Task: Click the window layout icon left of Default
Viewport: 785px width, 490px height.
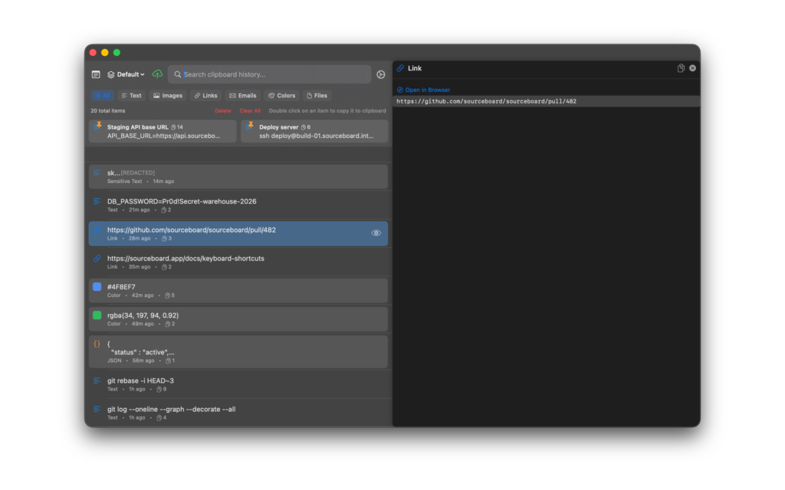Action: 96,74
